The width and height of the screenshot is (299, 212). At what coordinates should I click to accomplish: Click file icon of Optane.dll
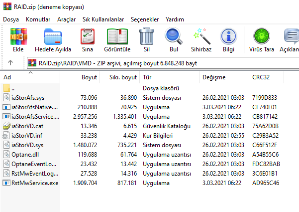6,154
